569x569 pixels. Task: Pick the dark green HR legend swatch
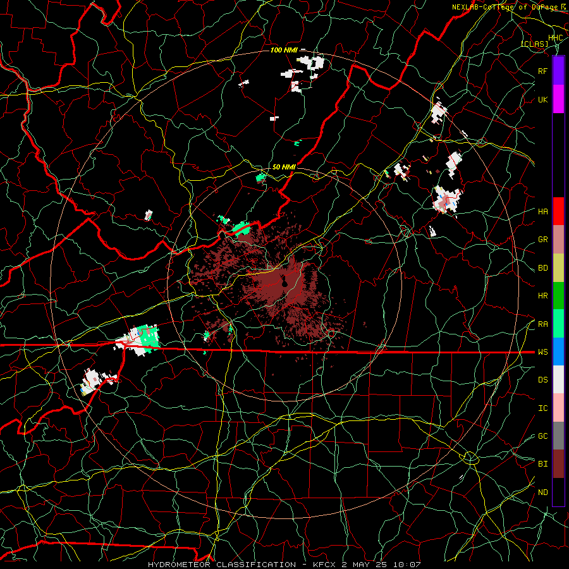click(x=558, y=295)
